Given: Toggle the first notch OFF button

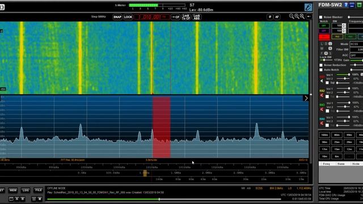Looking at the screenshot, I should (x=324, y=25).
